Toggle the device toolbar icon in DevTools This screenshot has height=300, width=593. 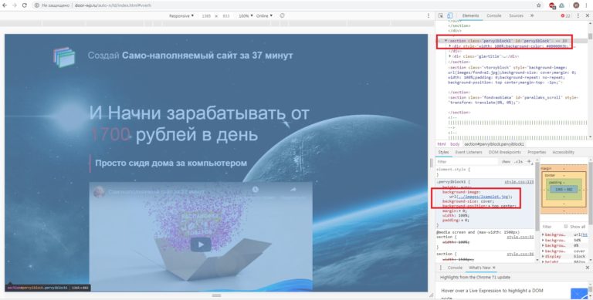tap(449, 15)
